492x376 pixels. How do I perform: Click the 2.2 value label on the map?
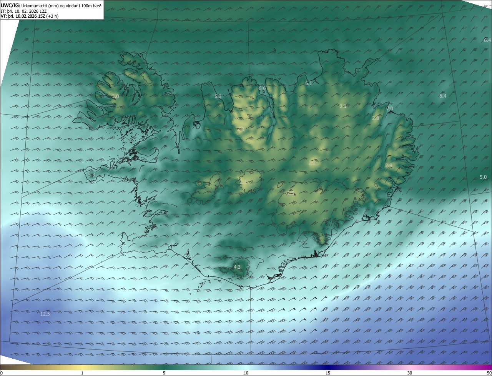[x=312, y=163]
